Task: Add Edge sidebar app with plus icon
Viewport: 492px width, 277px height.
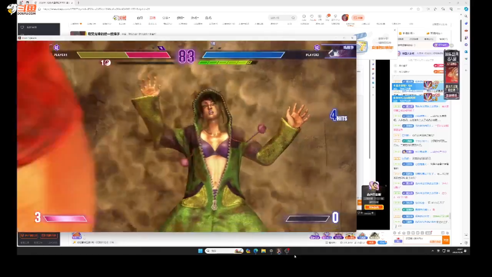Action: (466, 70)
